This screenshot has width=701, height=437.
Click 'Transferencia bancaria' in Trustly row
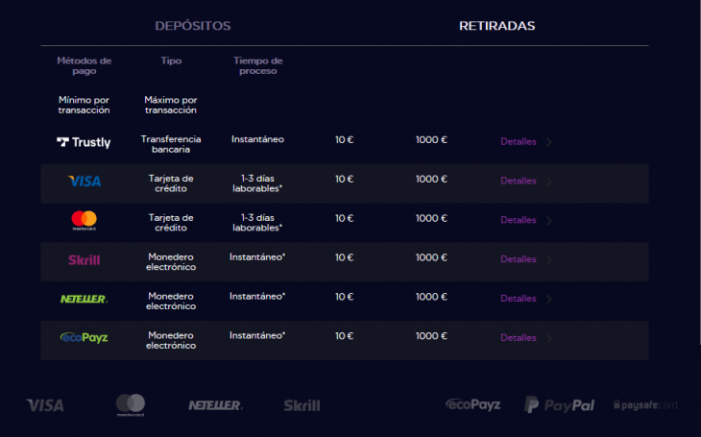coord(171,144)
